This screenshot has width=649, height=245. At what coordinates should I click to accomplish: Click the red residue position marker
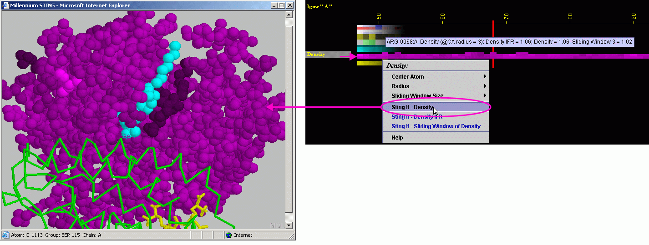tap(493, 44)
